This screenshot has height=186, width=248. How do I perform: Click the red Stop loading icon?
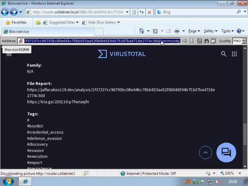(x=149, y=12)
